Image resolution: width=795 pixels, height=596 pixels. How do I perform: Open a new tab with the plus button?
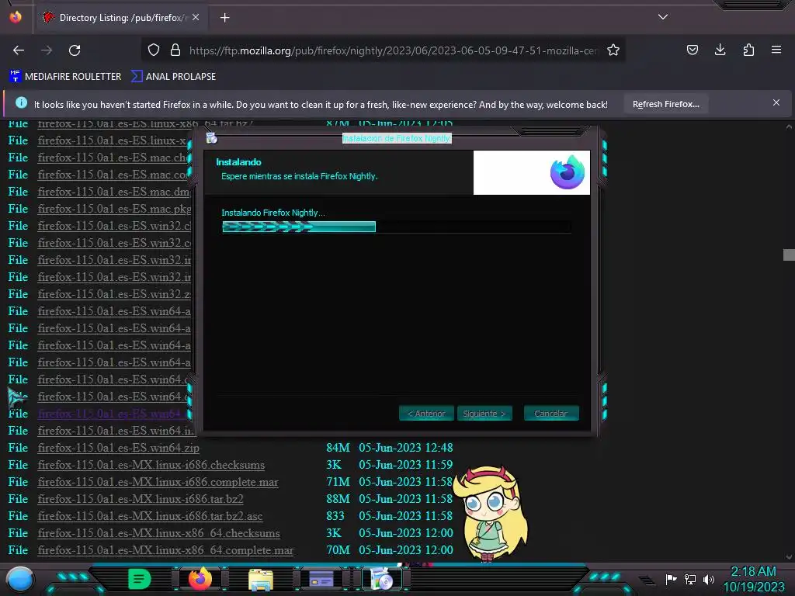click(224, 18)
